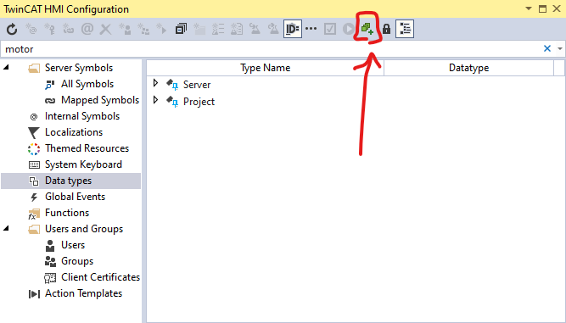Click the Refresh icon in the toolbar
Viewport: 566px width, 323px height.
click(x=12, y=29)
